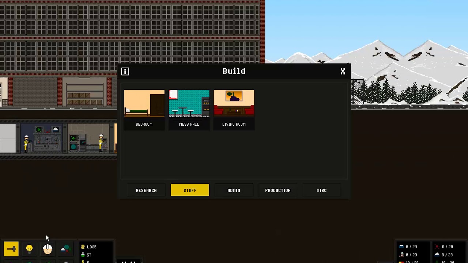Click the Build panel title
Image resolution: width=468 pixels, height=263 pixels.
tap(234, 71)
